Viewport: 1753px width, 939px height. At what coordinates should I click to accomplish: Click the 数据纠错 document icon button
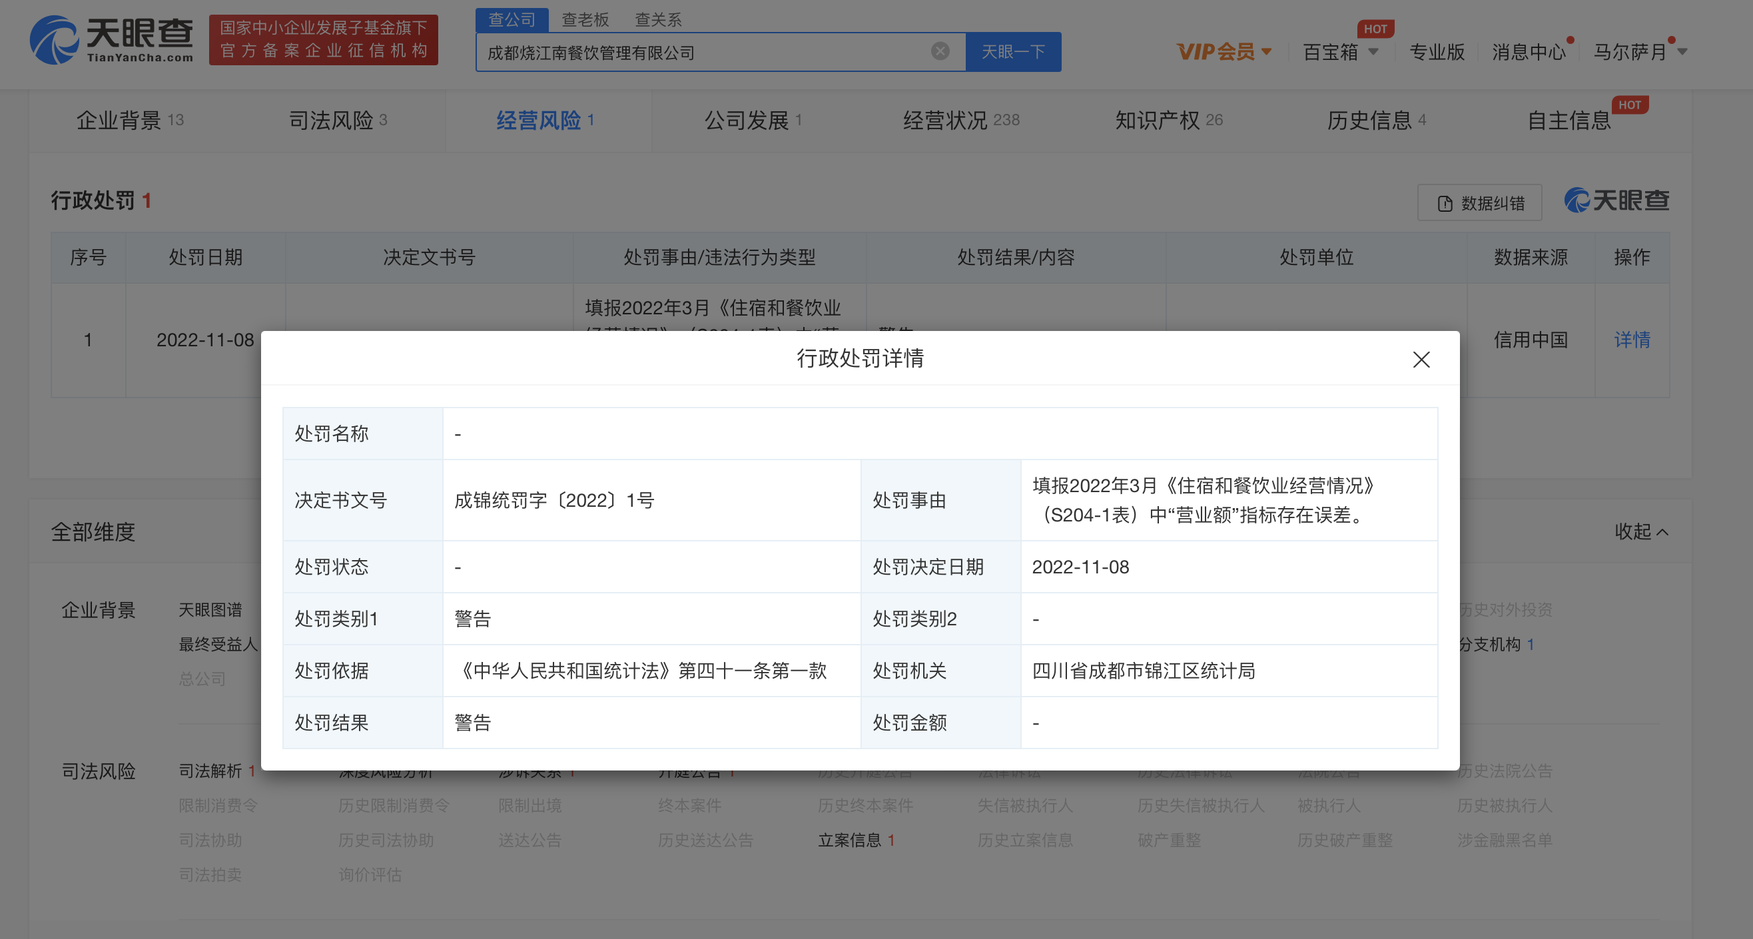click(1479, 202)
